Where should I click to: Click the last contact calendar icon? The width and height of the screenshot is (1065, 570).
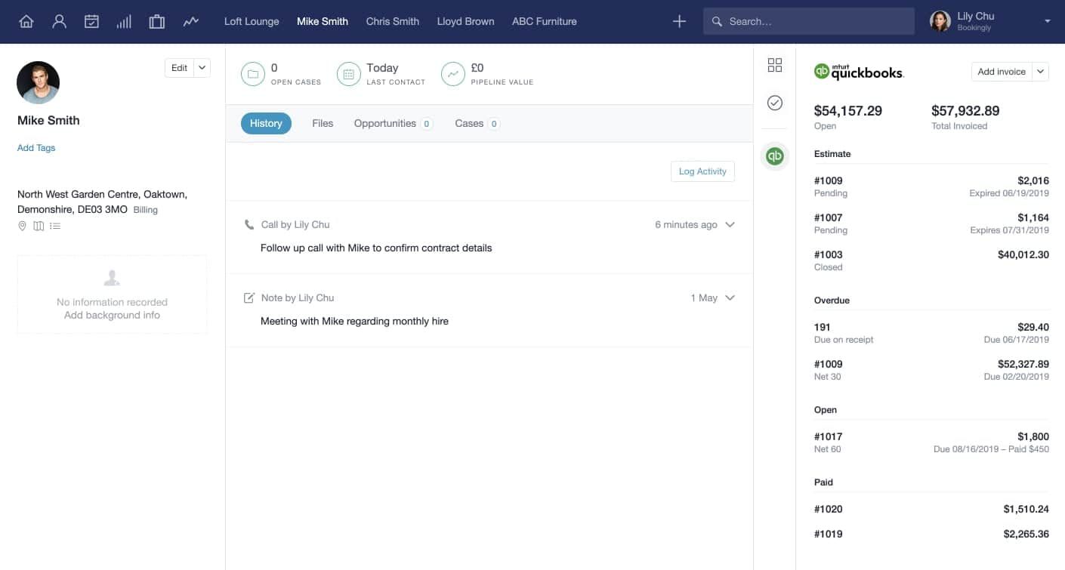349,74
